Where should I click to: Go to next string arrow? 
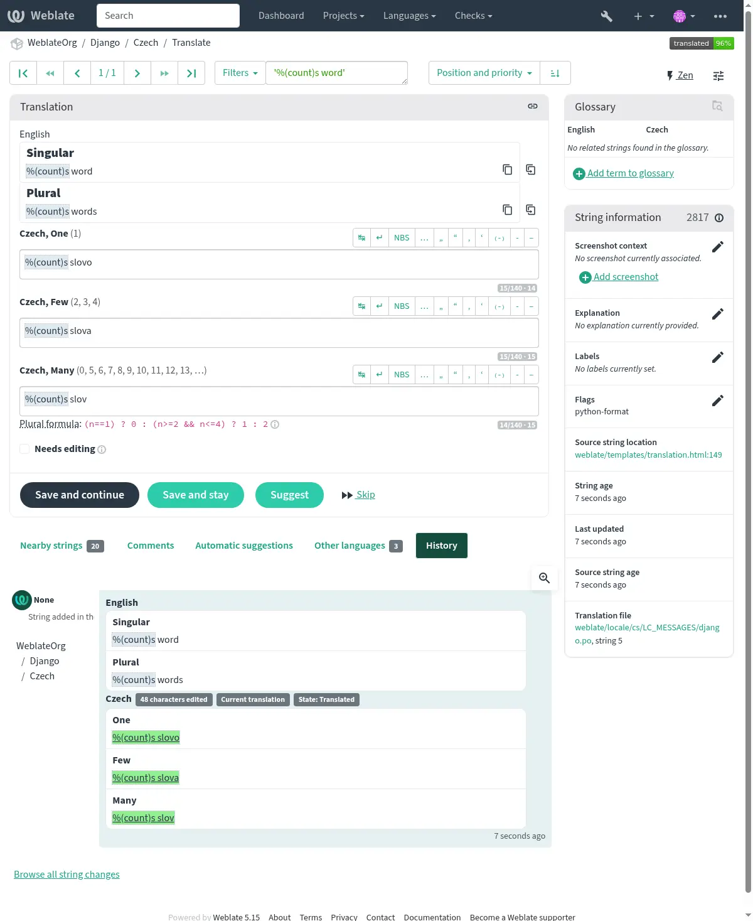(x=137, y=73)
